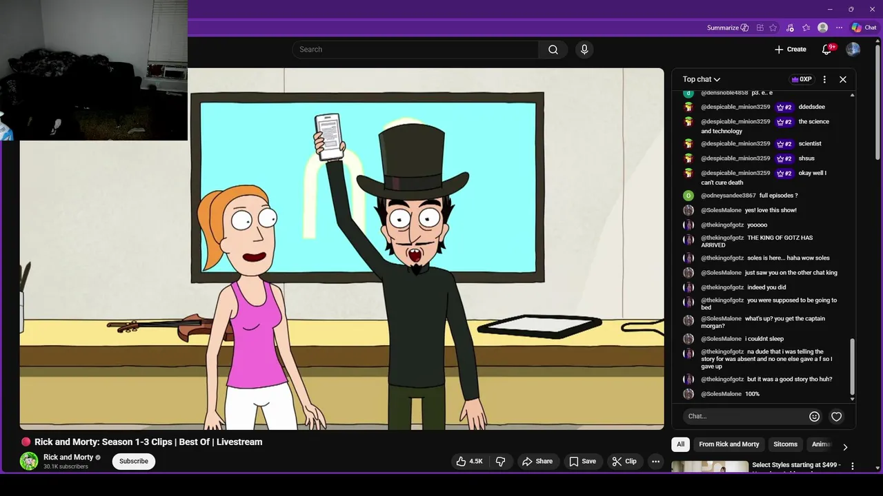Add page to favorites with star icon

click(773, 28)
